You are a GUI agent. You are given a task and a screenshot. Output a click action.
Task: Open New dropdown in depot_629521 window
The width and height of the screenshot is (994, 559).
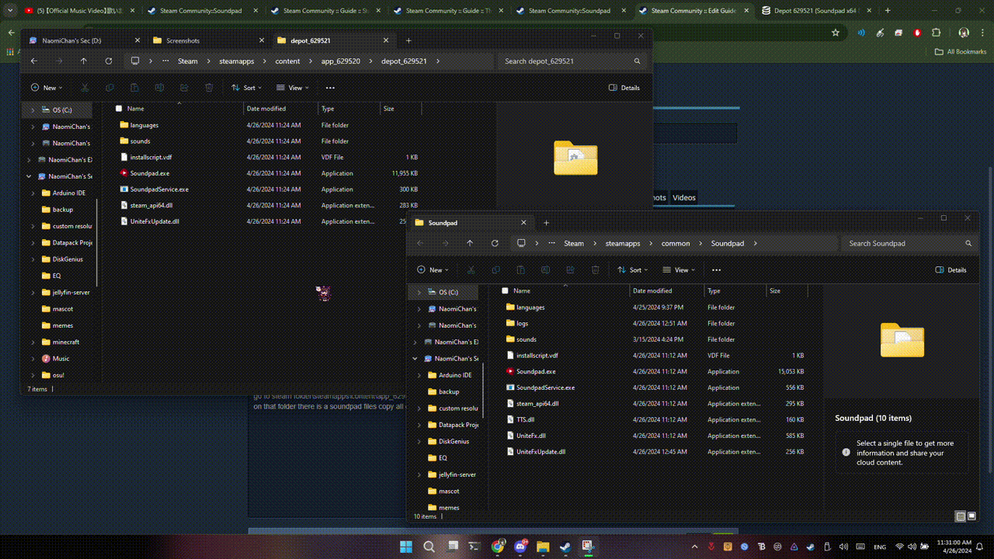[47, 88]
